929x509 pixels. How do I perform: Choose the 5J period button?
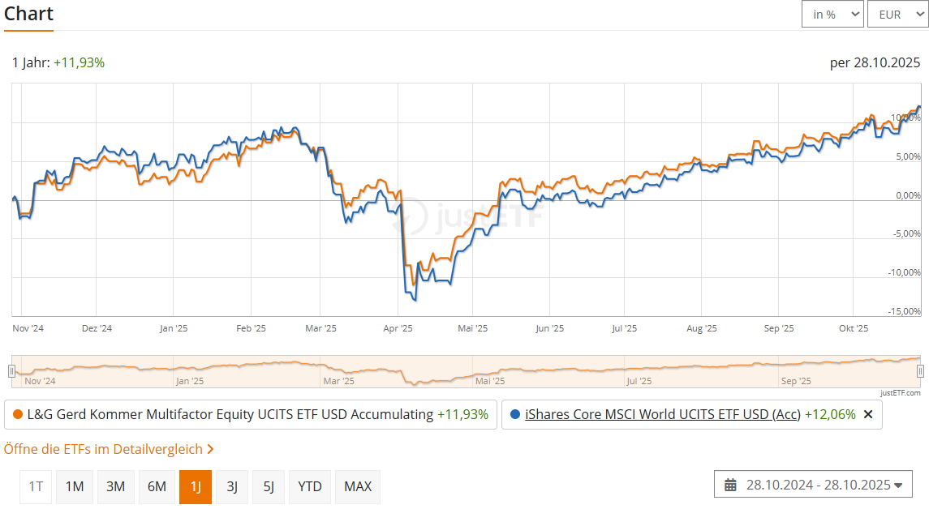click(269, 486)
